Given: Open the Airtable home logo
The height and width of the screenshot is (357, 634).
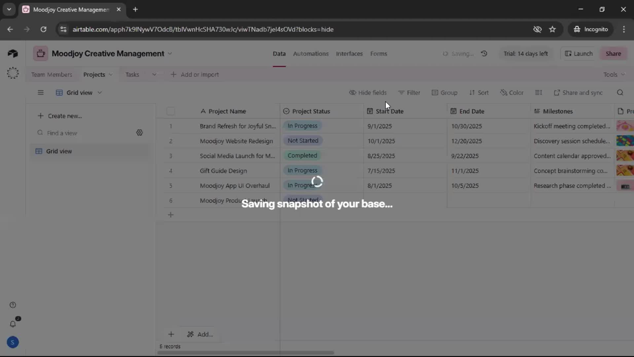Looking at the screenshot, I should coord(13,54).
